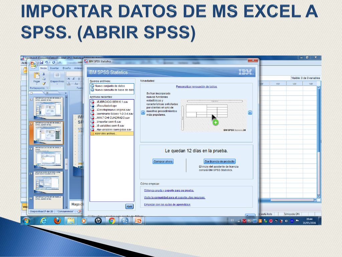Click the Undo arrow in PowerPoint
The image size is (342, 257).
point(46,63)
